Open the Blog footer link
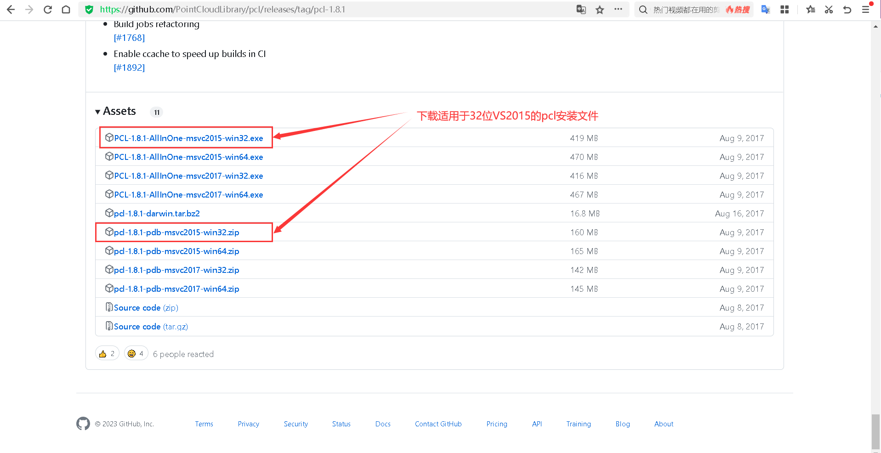The image size is (881, 453). [x=623, y=424]
